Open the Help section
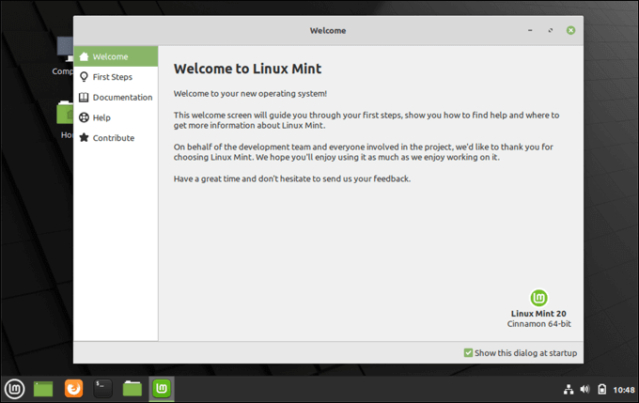 (116, 117)
